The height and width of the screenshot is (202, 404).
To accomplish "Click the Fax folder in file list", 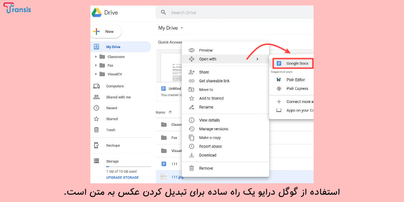I will tap(169, 137).
